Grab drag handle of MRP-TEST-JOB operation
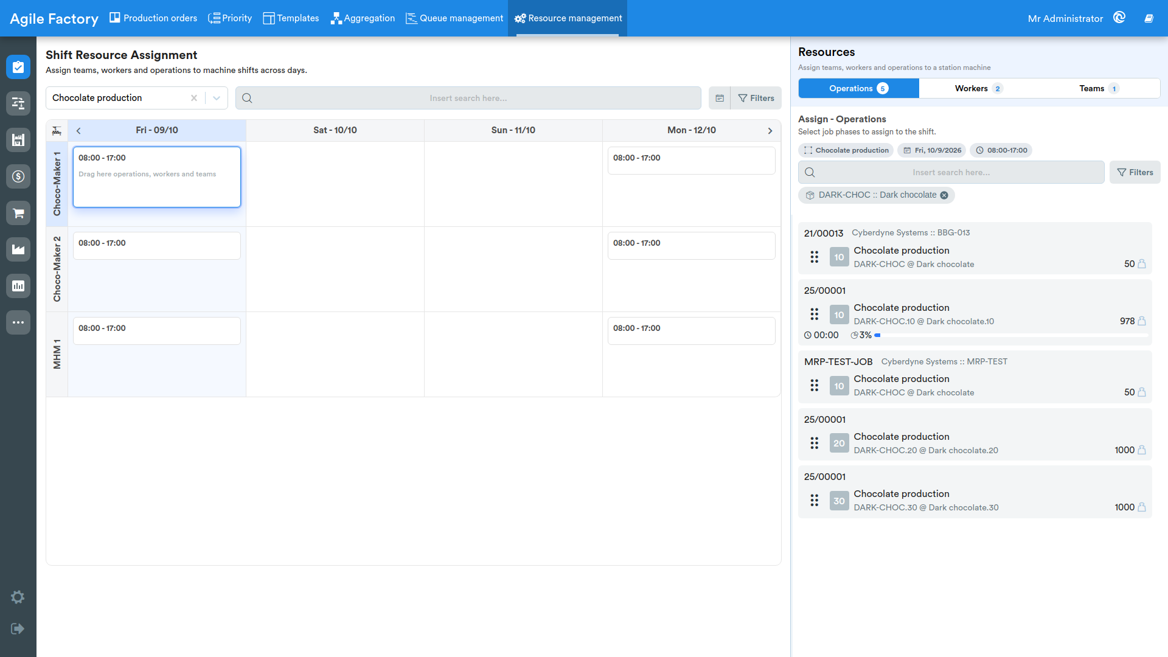Image resolution: width=1168 pixels, height=657 pixels. (x=814, y=386)
